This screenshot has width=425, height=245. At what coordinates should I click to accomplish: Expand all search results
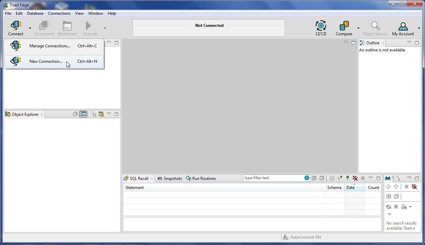tap(388, 197)
